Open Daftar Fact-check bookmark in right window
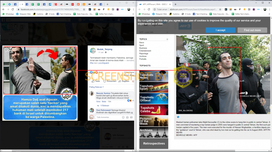272x152 pixels. (x=241, y=14)
